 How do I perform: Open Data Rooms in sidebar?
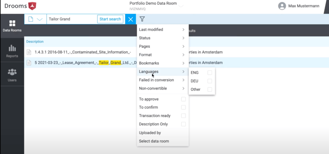pos(12,26)
